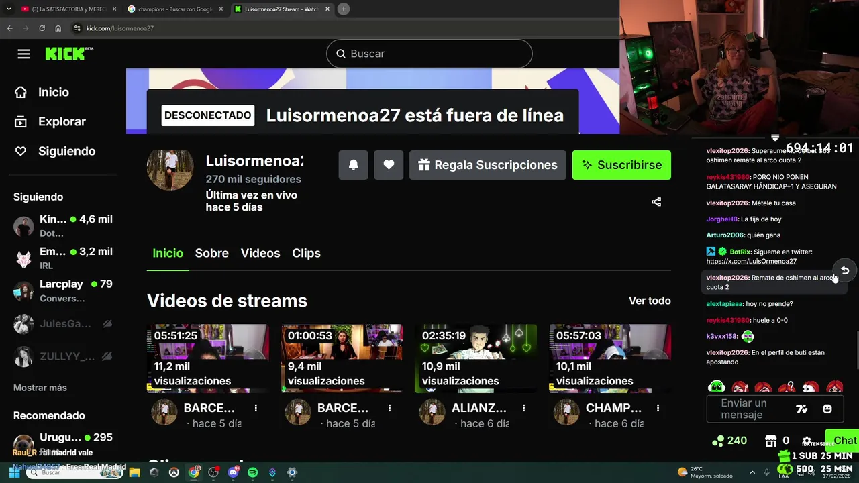This screenshot has height=483, width=859.
Task: Open the 02:35:19 stream video thumbnail
Action: coord(476,358)
